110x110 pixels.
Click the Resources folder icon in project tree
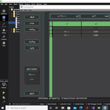point(14,32)
